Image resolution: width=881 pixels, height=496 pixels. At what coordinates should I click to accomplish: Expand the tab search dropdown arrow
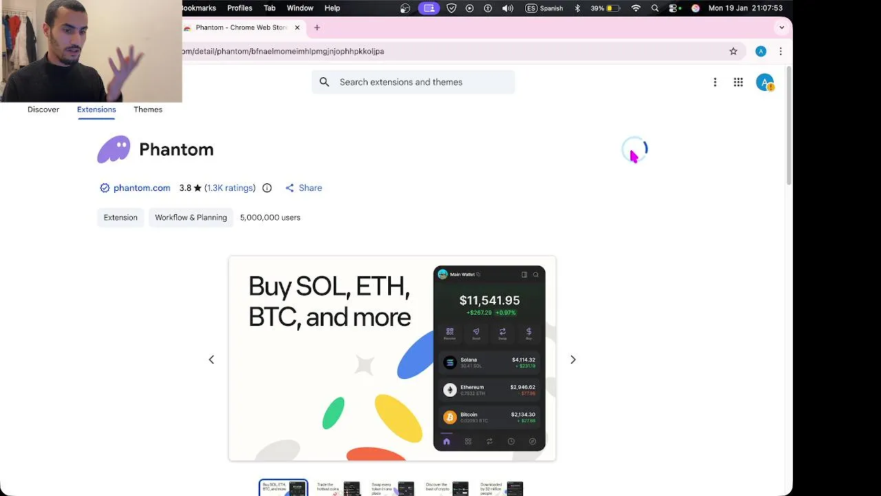pyautogui.click(x=781, y=28)
